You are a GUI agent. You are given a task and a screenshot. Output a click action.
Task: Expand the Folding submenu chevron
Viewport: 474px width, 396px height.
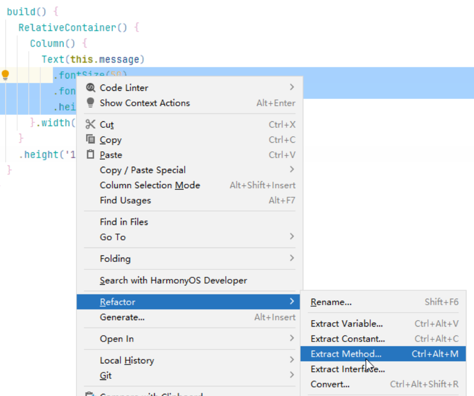(292, 258)
